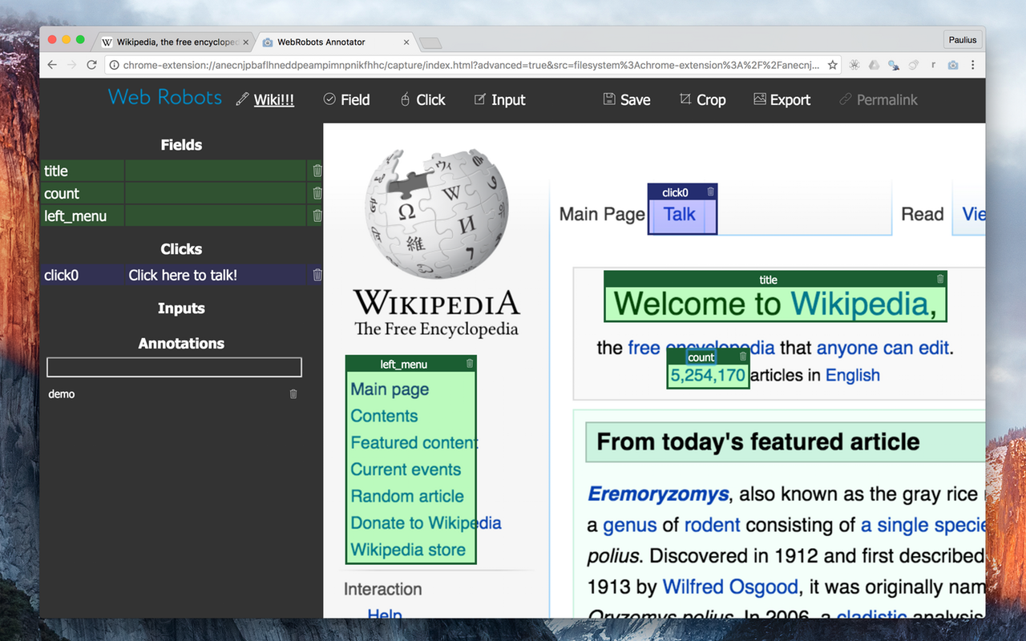Remove the click0 overlay using its trash icon
This screenshot has height=641, width=1026.
coord(710,192)
